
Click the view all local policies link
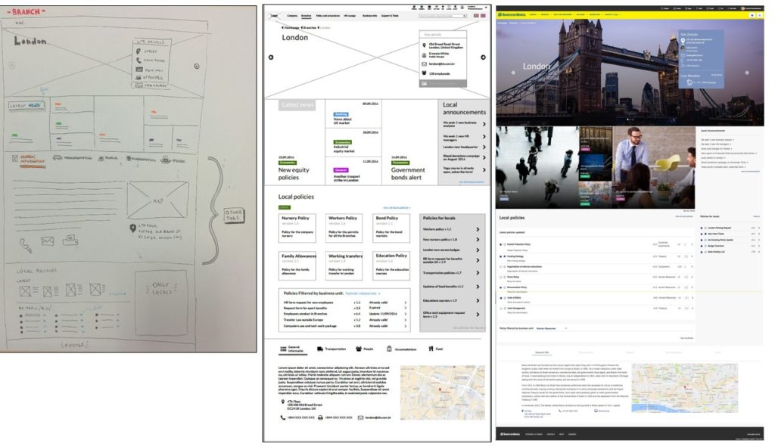[395, 207]
